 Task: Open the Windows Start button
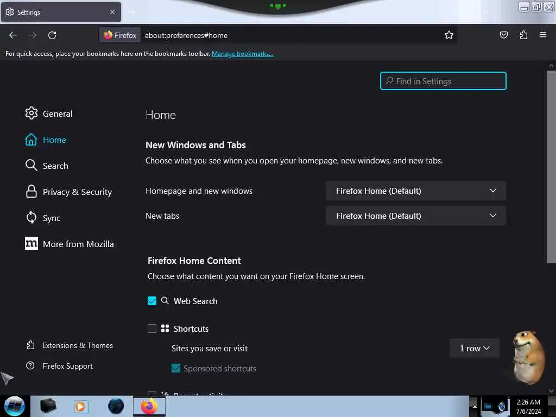(14, 406)
